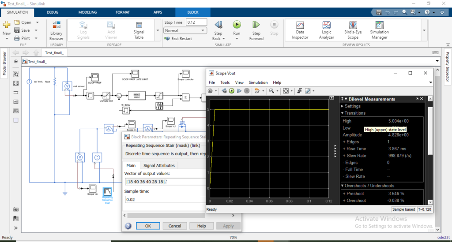This screenshot has width=452, height=242.
Task: Open Scope configuration properties gear icon
Action: click(x=210, y=91)
